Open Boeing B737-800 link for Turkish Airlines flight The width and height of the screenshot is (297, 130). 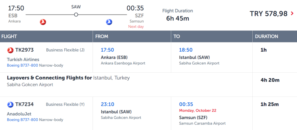23,65
